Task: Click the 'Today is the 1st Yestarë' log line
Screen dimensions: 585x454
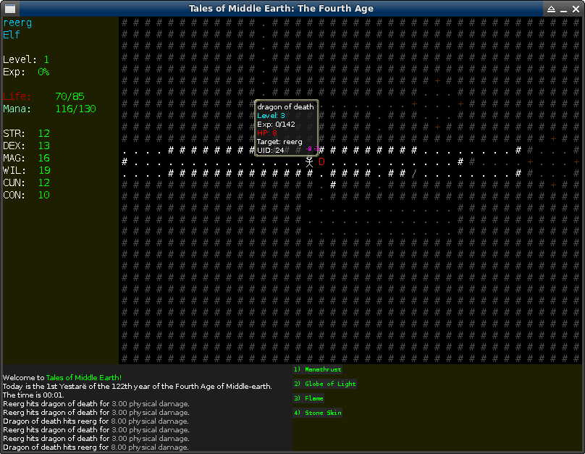Action: coord(138,386)
